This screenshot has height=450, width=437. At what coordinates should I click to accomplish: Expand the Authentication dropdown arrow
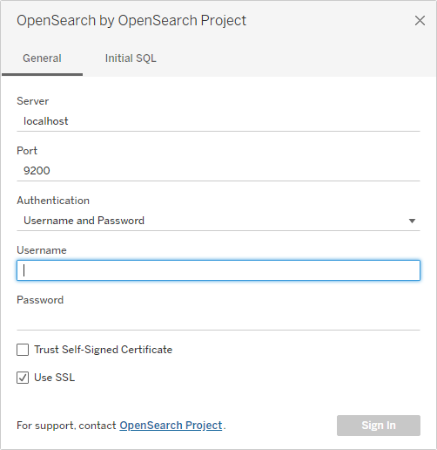412,221
